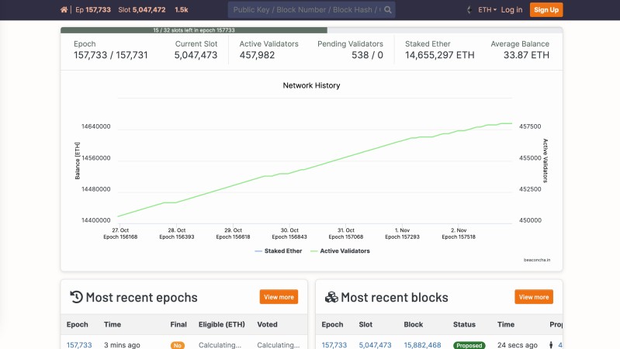Click the moon theme icon near ETH
This screenshot has height=349, width=620.
pyautogui.click(x=469, y=10)
